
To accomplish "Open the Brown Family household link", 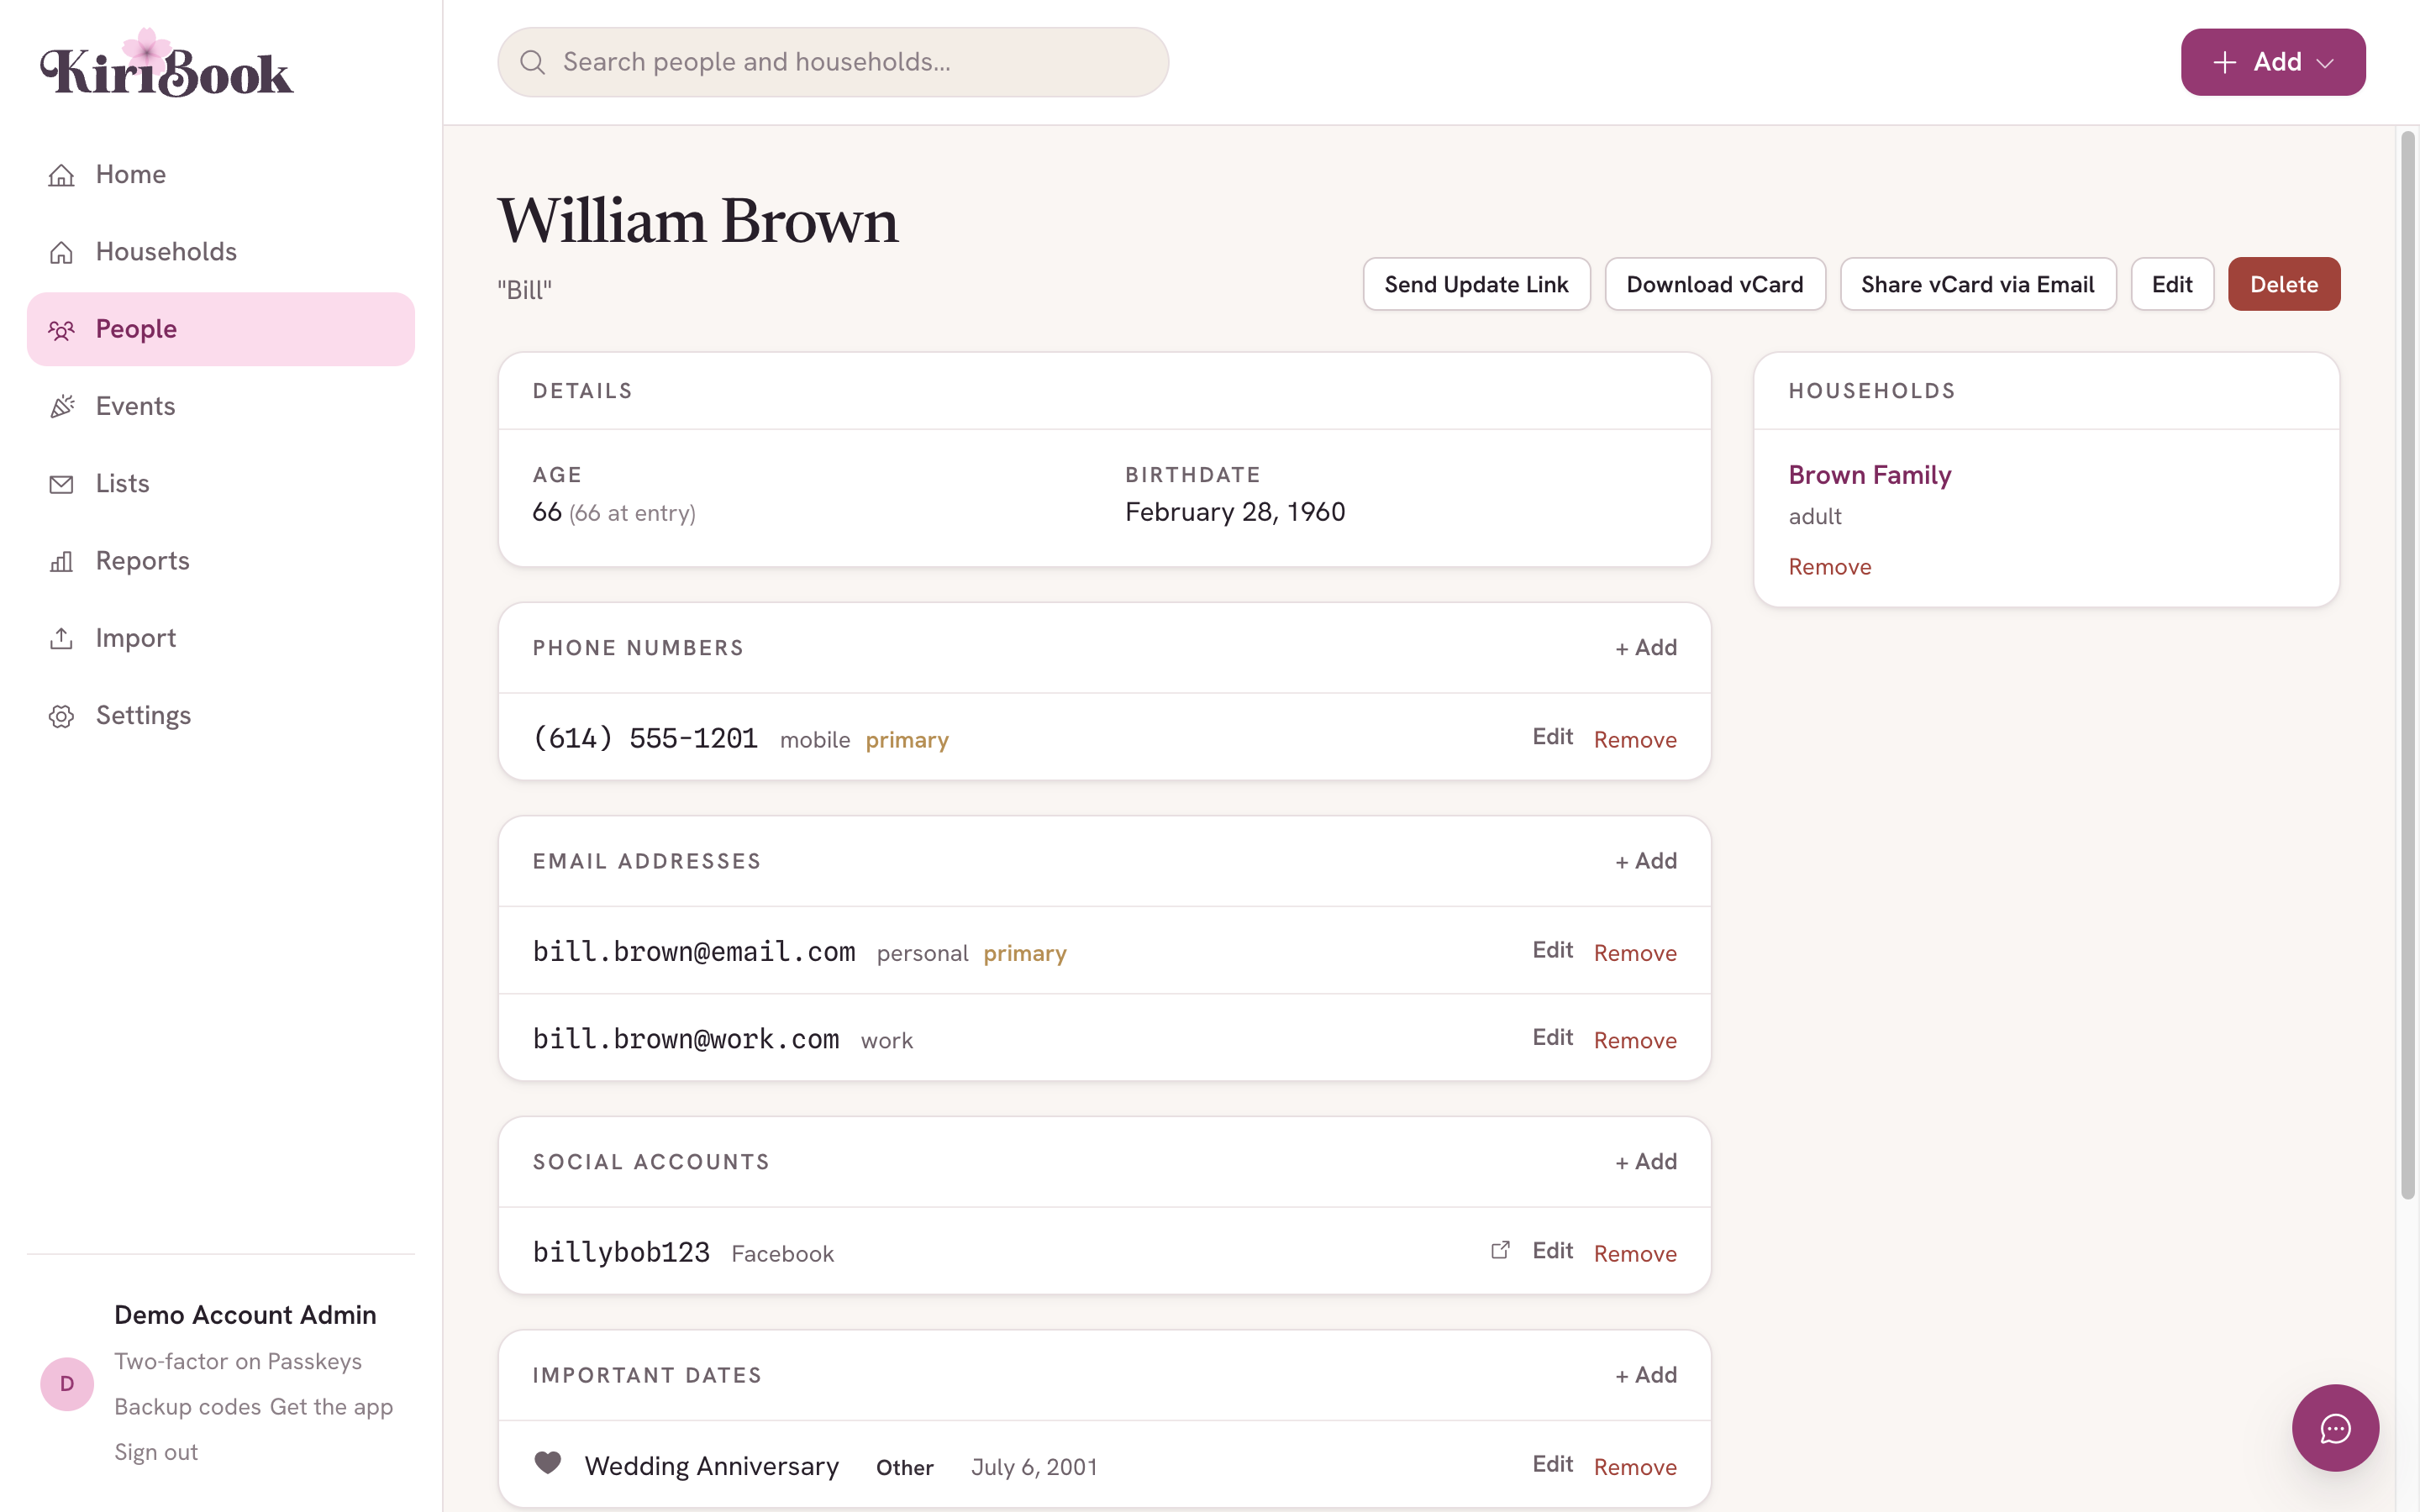I will (1870, 475).
